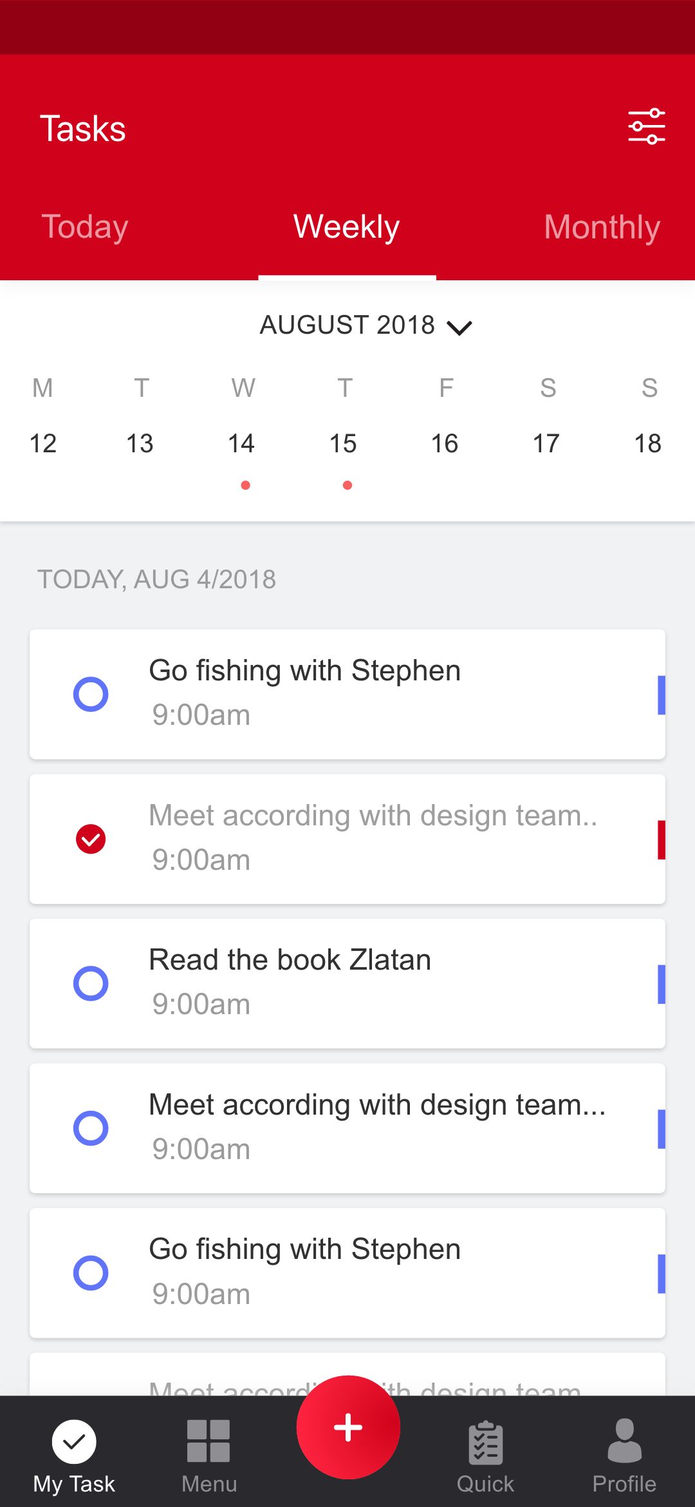Select the Weekly tab
The image size is (695, 1507).
(x=347, y=227)
